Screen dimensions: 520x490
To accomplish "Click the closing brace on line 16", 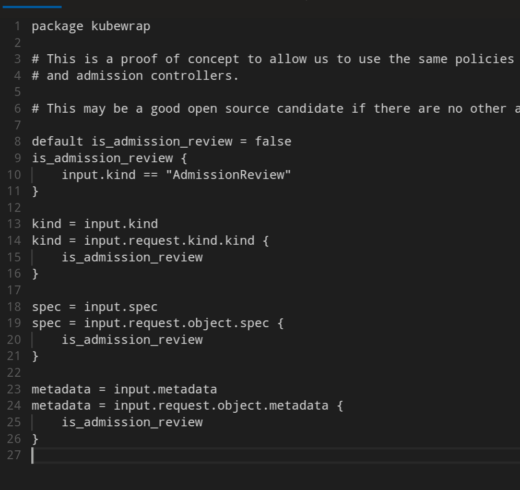I will 34,273.
